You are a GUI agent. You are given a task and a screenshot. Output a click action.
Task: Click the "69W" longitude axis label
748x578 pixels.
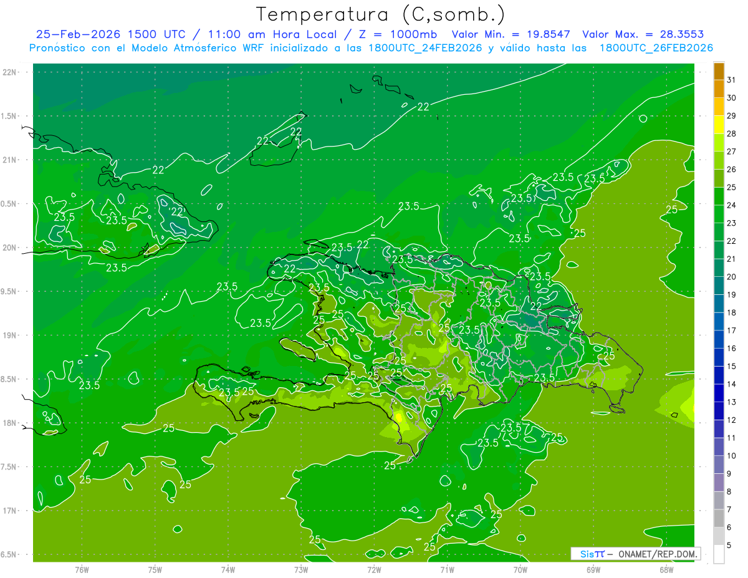pyautogui.click(x=593, y=570)
